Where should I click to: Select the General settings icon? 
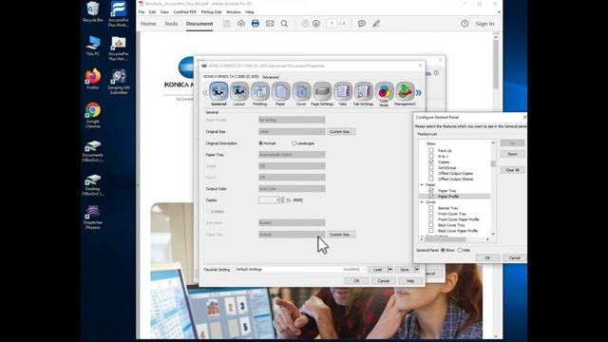tap(218, 91)
